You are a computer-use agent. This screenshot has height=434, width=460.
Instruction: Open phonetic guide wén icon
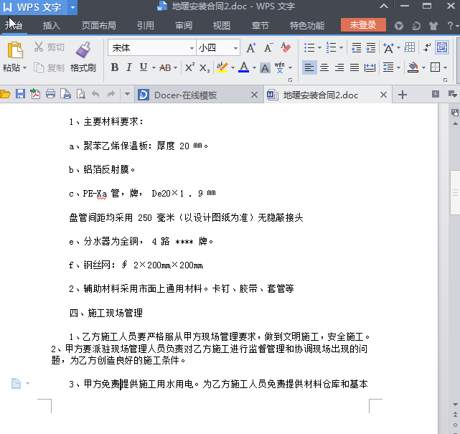pos(280,67)
